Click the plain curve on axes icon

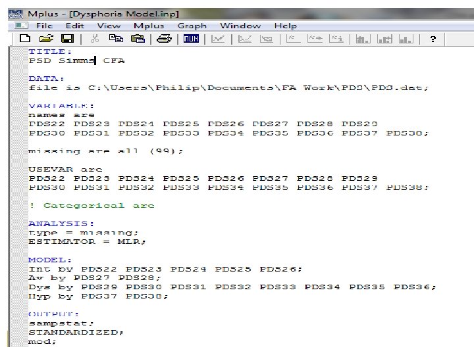tap(292, 39)
